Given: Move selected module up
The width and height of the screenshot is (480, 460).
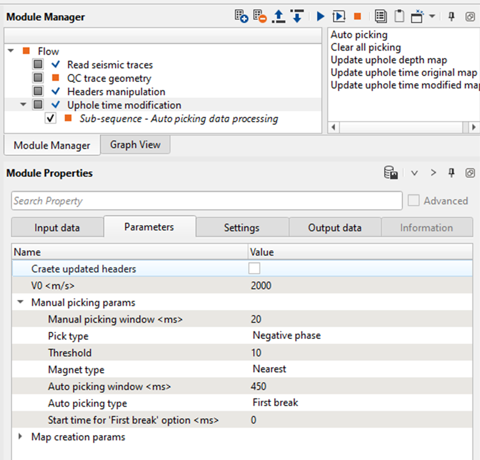Looking at the screenshot, I should click(x=279, y=17).
